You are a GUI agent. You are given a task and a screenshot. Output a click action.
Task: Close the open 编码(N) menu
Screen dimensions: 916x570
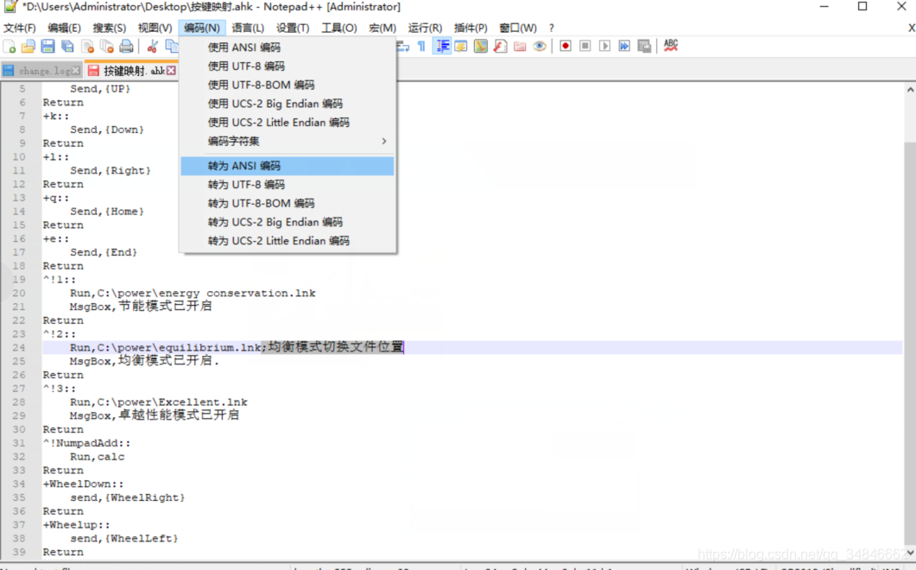tap(201, 28)
